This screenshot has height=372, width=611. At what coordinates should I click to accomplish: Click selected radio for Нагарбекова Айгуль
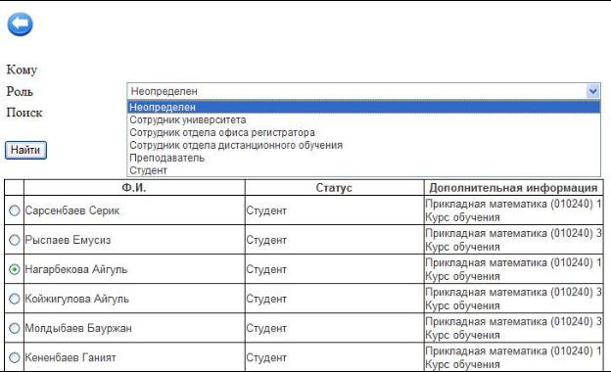[x=15, y=269]
